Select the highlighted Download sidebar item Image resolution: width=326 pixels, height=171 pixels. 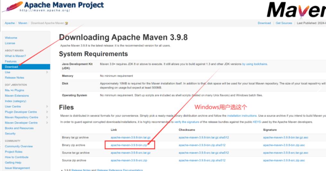(26, 67)
